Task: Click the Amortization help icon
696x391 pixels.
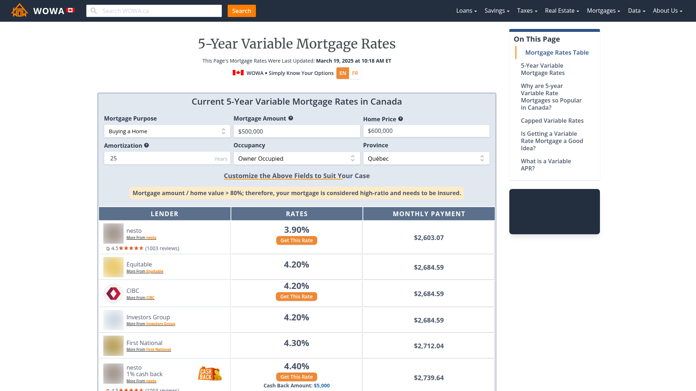Action: point(146,145)
